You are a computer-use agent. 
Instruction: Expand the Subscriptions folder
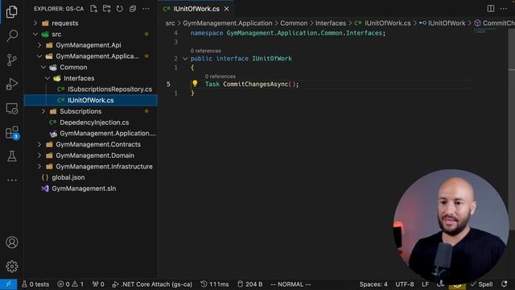[x=43, y=111]
